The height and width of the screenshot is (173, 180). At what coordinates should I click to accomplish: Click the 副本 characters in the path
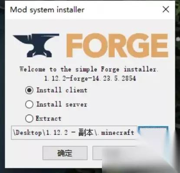pyautogui.click(x=86, y=133)
